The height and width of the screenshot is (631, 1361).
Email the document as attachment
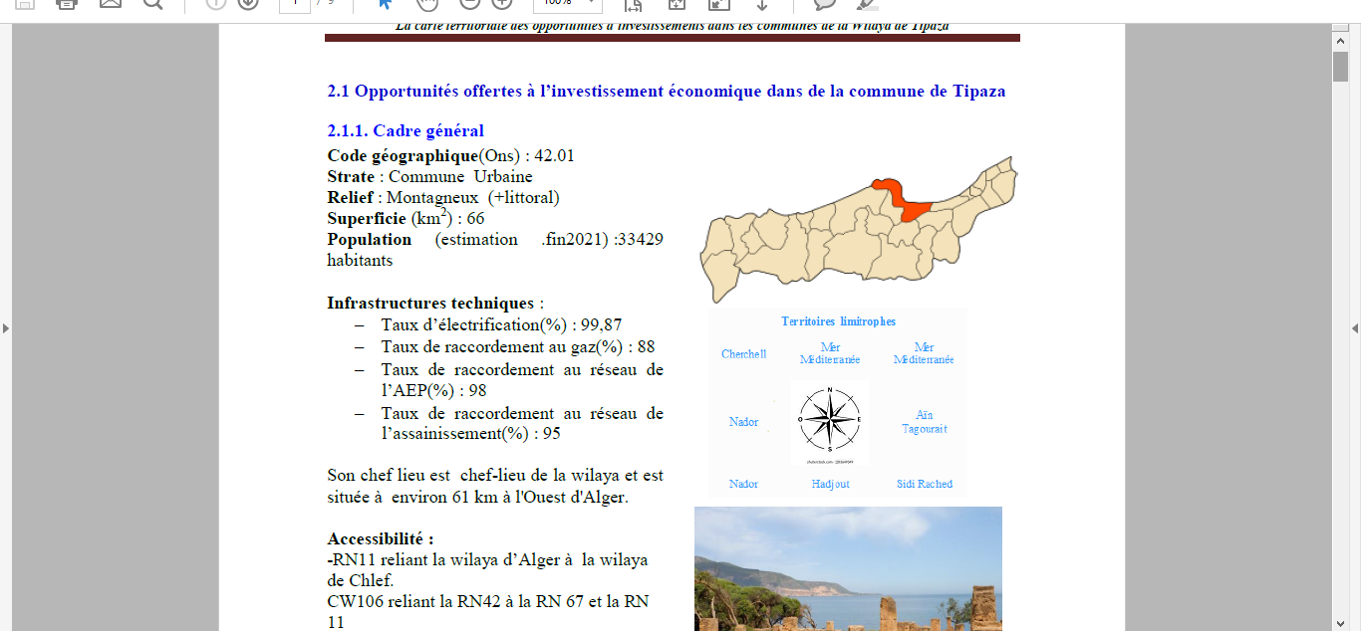110,5
